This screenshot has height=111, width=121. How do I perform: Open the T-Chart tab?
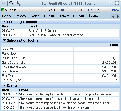coord(49,16)
